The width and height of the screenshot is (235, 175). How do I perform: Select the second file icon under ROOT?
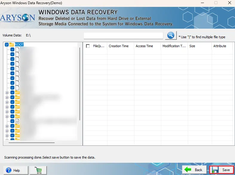(x=17, y=54)
